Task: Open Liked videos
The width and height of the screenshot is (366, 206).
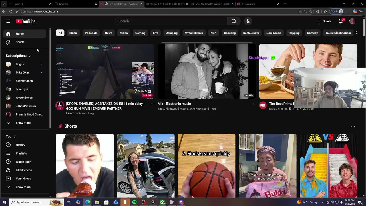Action: (25, 170)
